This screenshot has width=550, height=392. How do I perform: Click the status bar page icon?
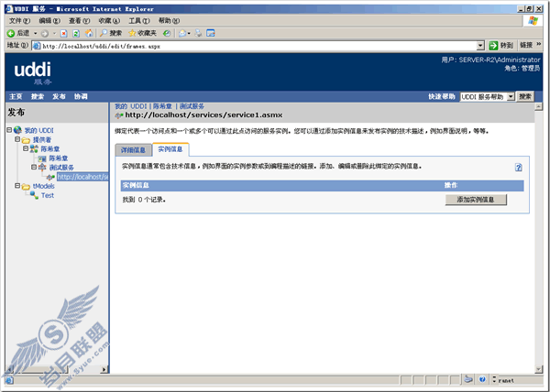coord(9,380)
